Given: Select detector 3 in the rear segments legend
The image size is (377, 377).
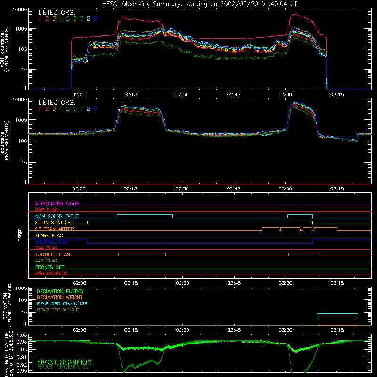Looking at the screenshot, I should (54, 109).
